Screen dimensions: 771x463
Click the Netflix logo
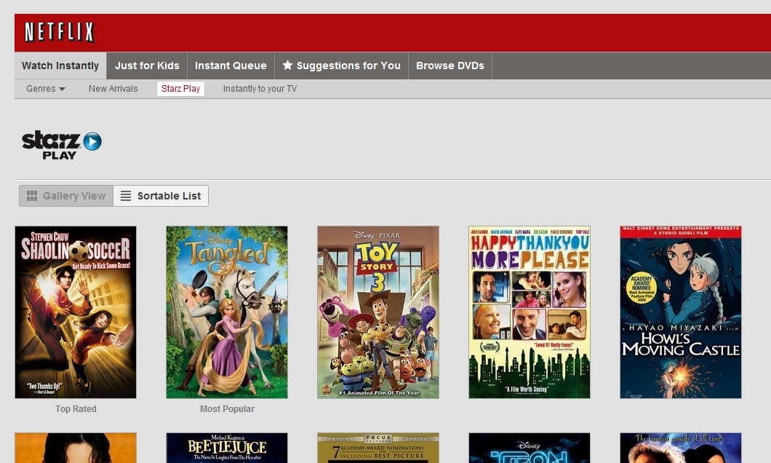[59, 33]
